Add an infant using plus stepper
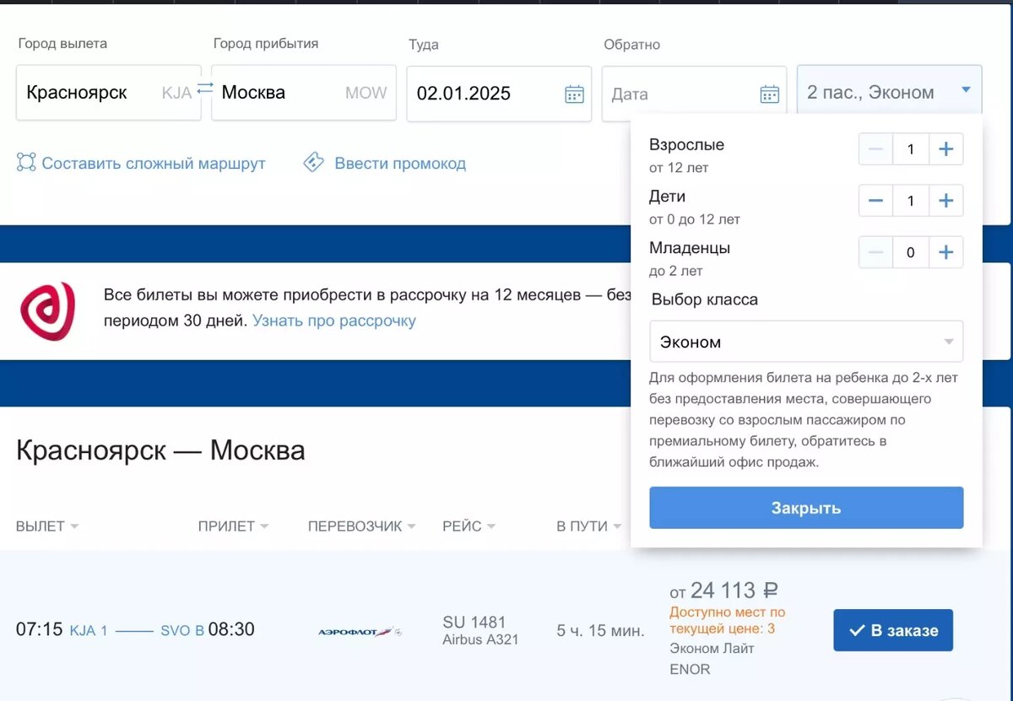The image size is (1013, 701). coord(945,252)
